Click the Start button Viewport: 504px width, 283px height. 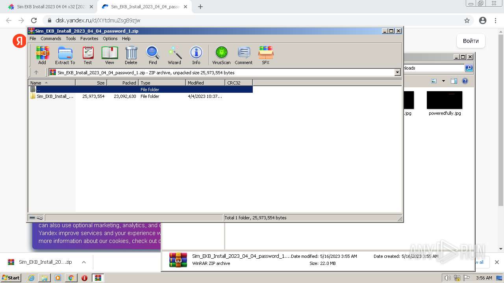pos(11,278)
